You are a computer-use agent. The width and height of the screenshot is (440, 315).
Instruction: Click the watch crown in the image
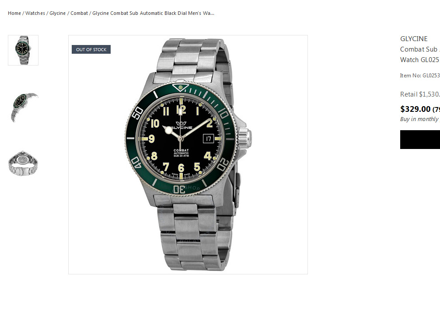click(x=244, y=138)
